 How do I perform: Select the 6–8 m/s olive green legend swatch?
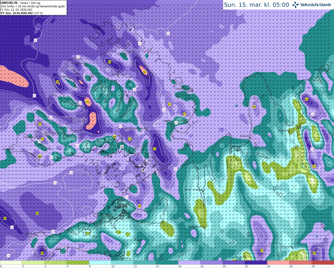point(78,263)
